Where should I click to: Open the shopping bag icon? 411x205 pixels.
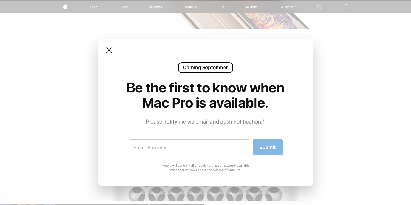point(346,7)
